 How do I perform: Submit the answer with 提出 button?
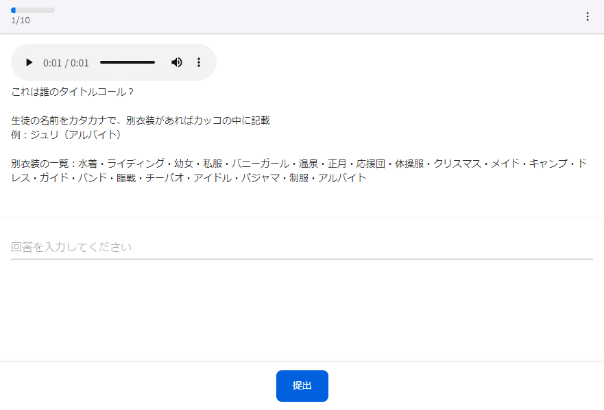click(x=302, y=386)
